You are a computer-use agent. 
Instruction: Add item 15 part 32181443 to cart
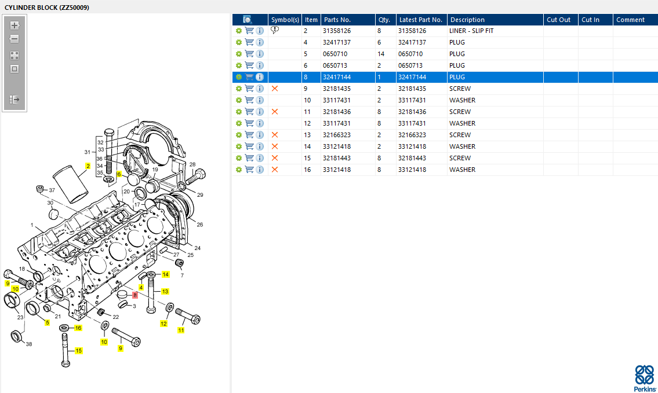249,158
